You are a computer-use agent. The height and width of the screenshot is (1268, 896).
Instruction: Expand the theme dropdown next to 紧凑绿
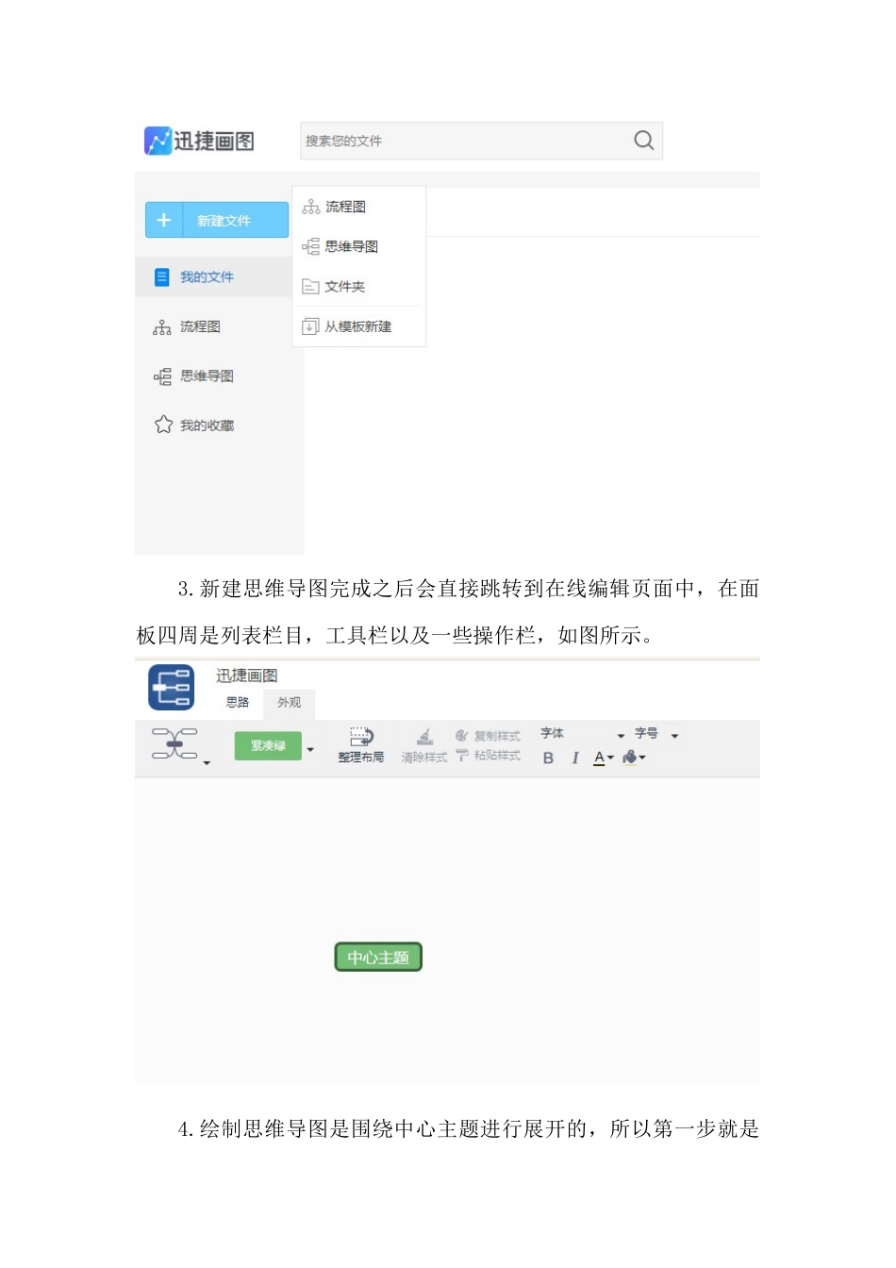pos(310,750)
